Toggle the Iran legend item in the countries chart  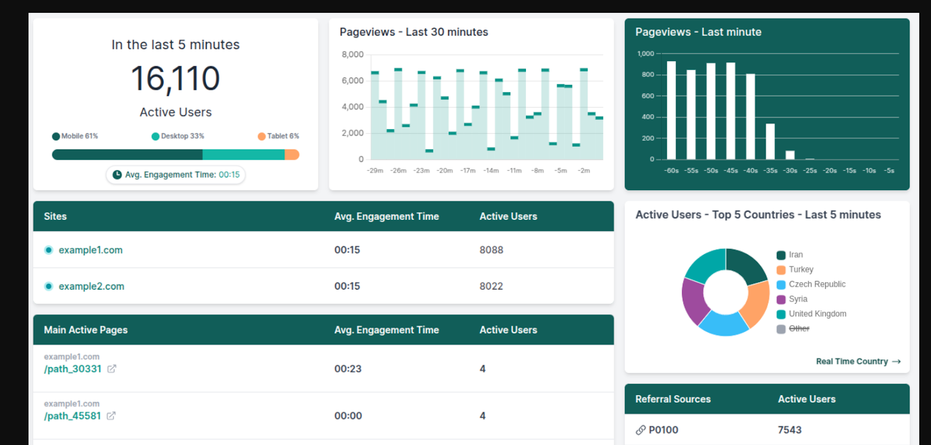pyautogui.click(x=789, y=255)
